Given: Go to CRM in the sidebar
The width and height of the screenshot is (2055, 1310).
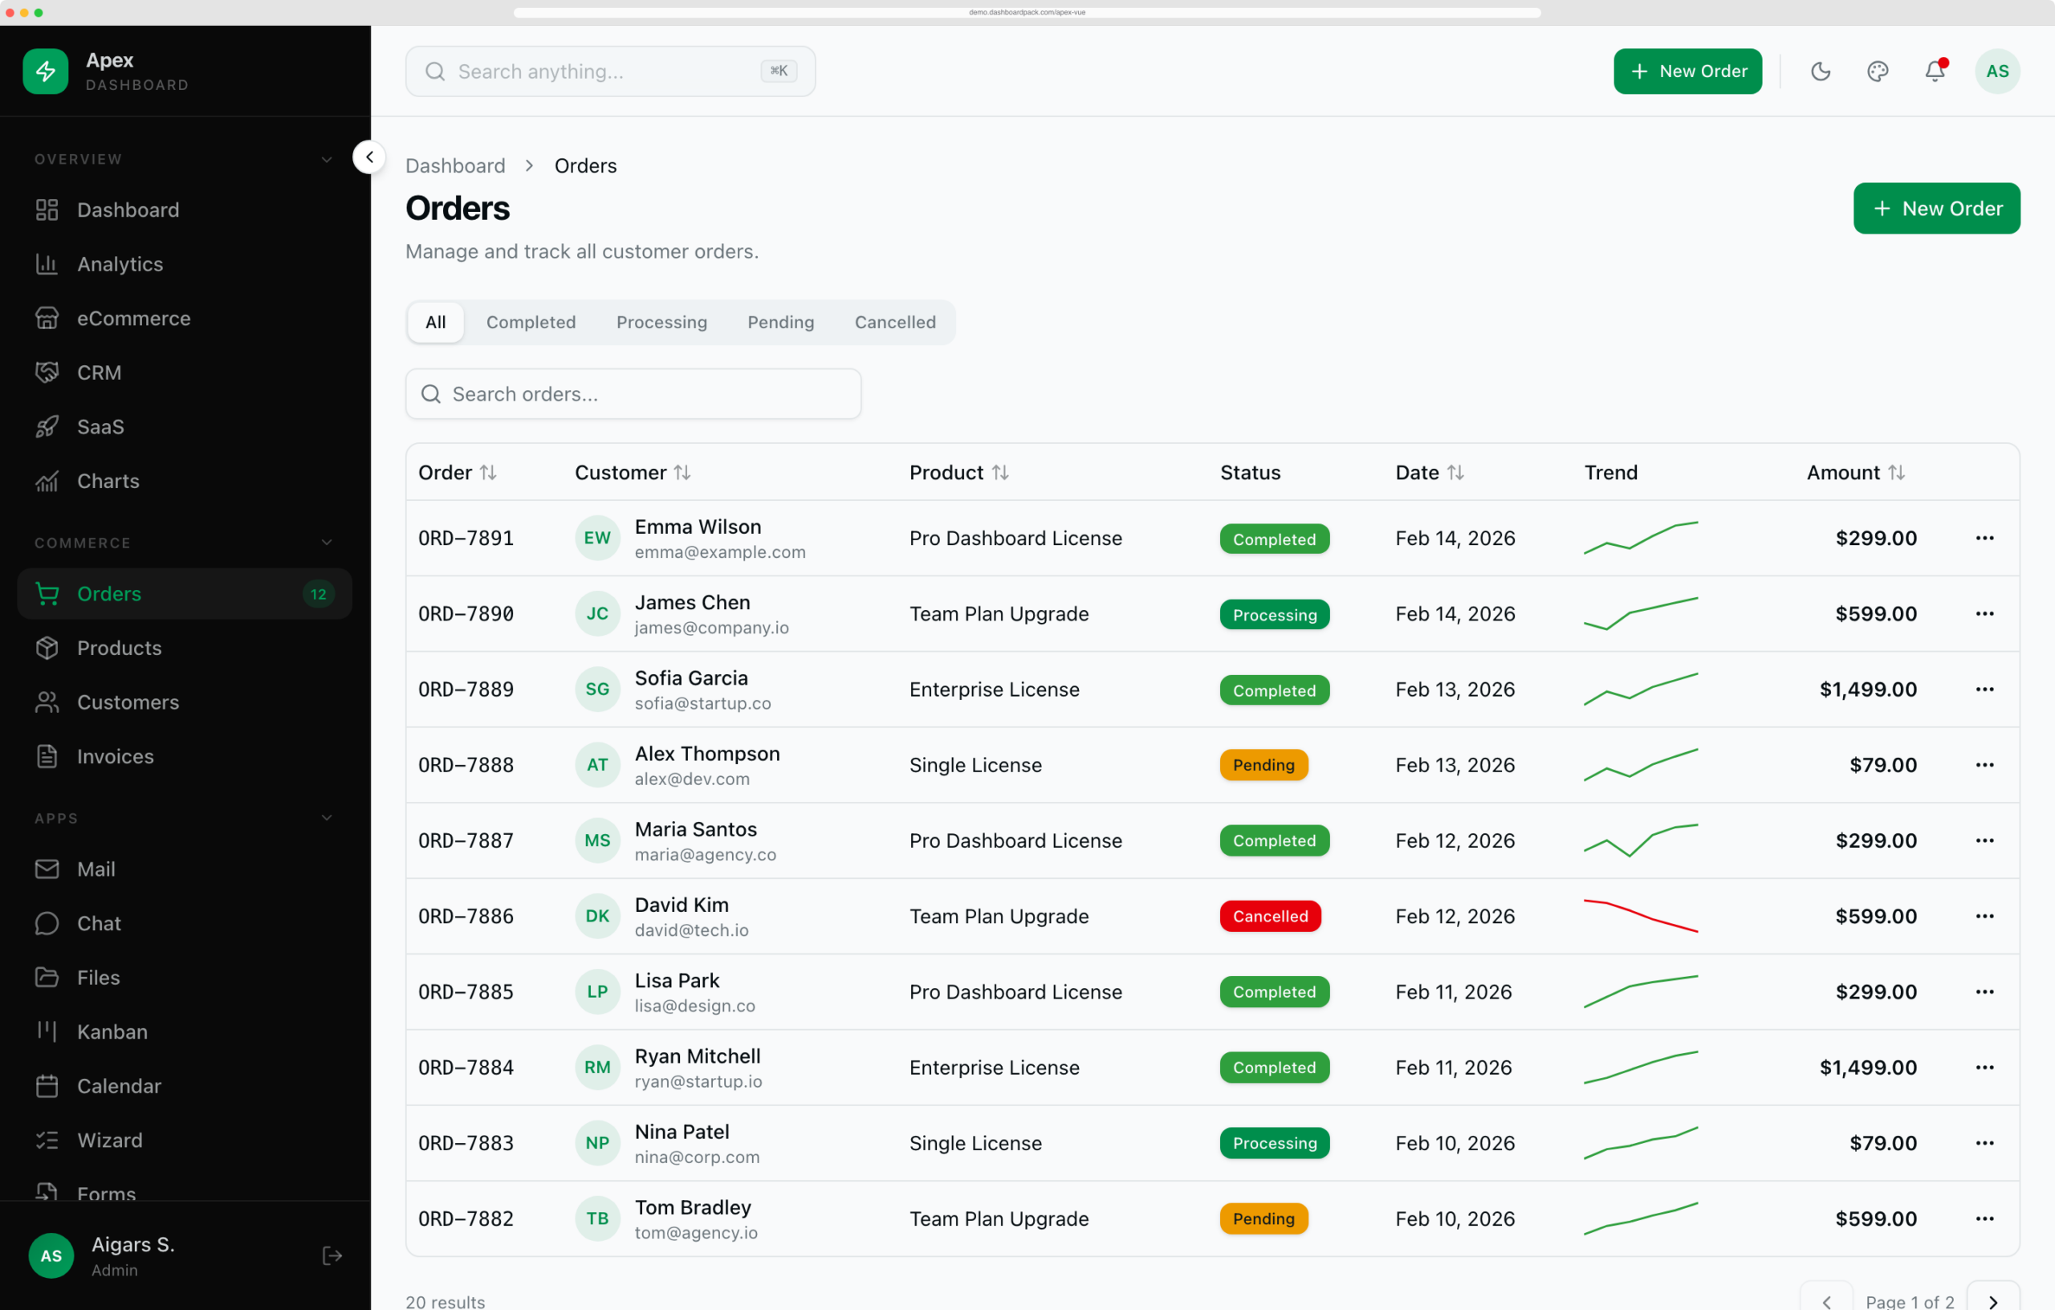Looking at the screenshot, I should (185, 372).
